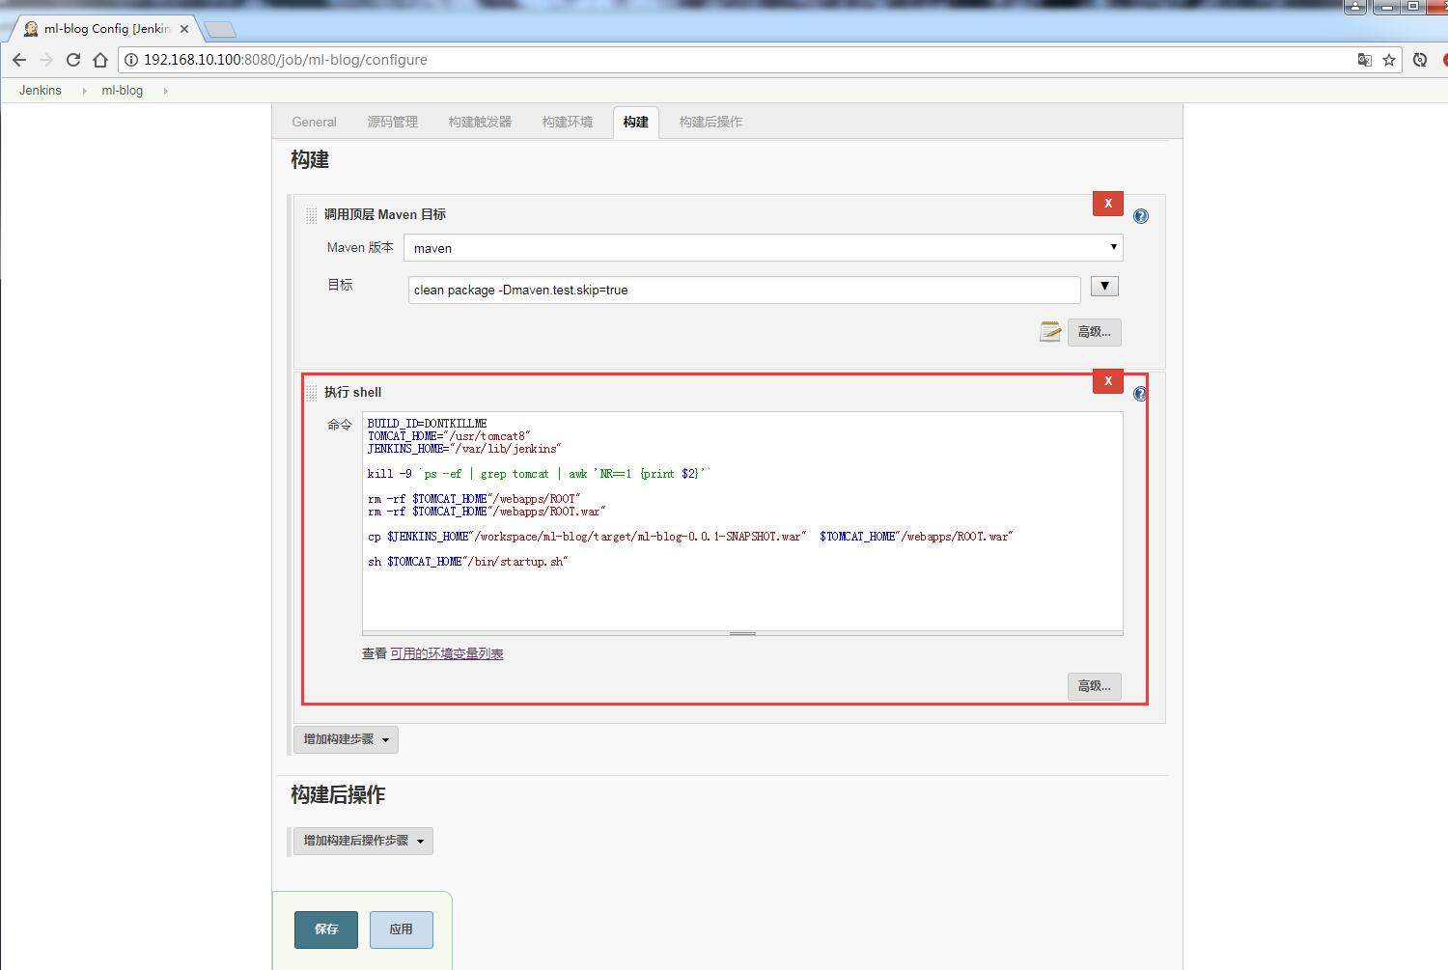This screenshot has width=1448, height=970.
Task: Go to browser home page icon
Action: [99, 60]
